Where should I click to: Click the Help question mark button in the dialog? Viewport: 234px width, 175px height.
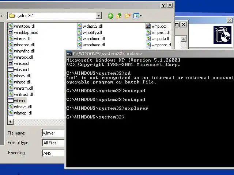(x=163, y=5)
